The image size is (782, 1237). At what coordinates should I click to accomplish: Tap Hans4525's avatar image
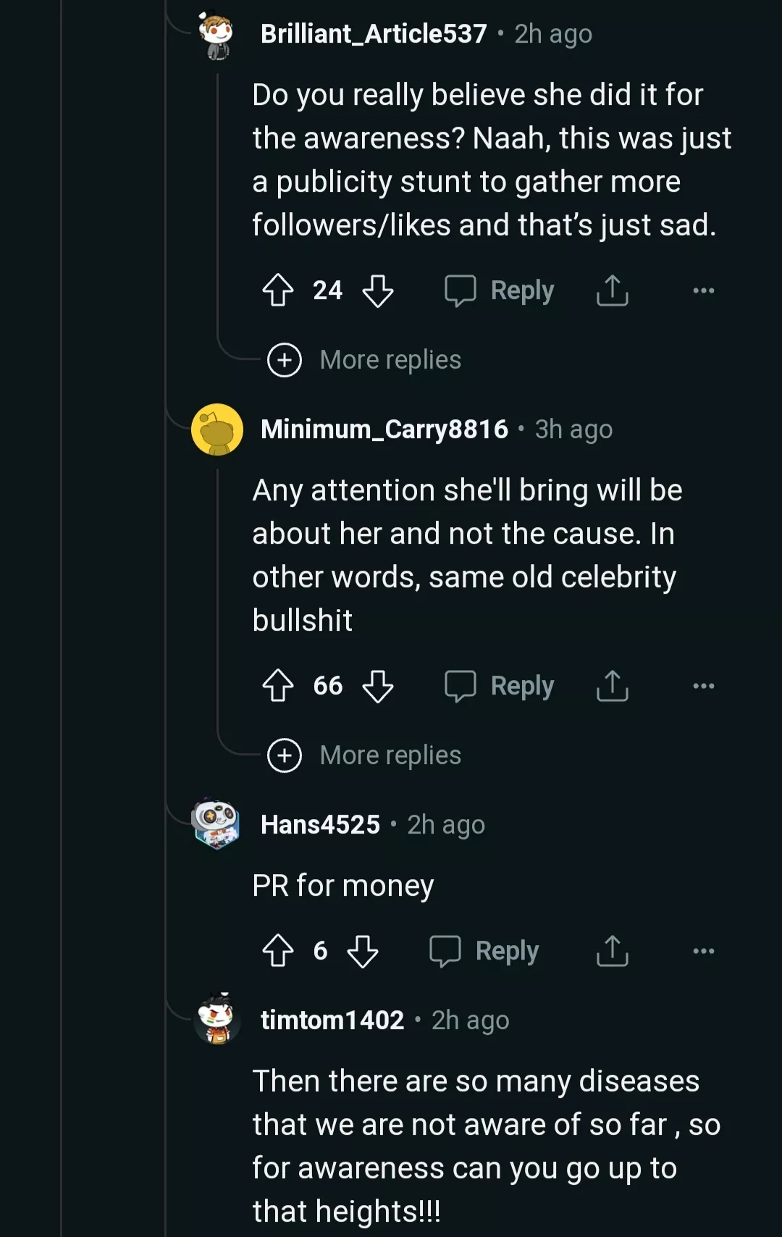coord(216,824)
